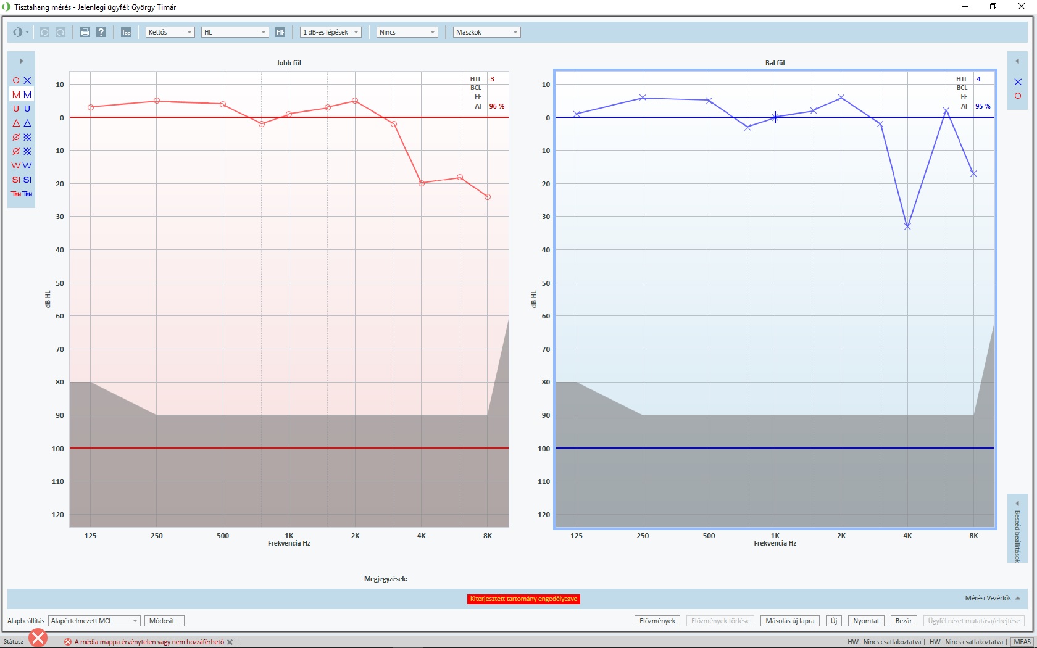Screen dimensions: 1037x648
Task: Select the blue X air conduction symbol in left palette
Action: point(27,80)
